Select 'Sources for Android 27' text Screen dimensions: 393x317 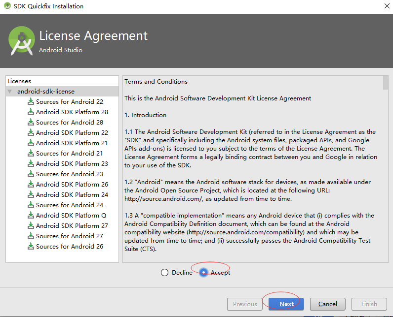coord(70,236)
